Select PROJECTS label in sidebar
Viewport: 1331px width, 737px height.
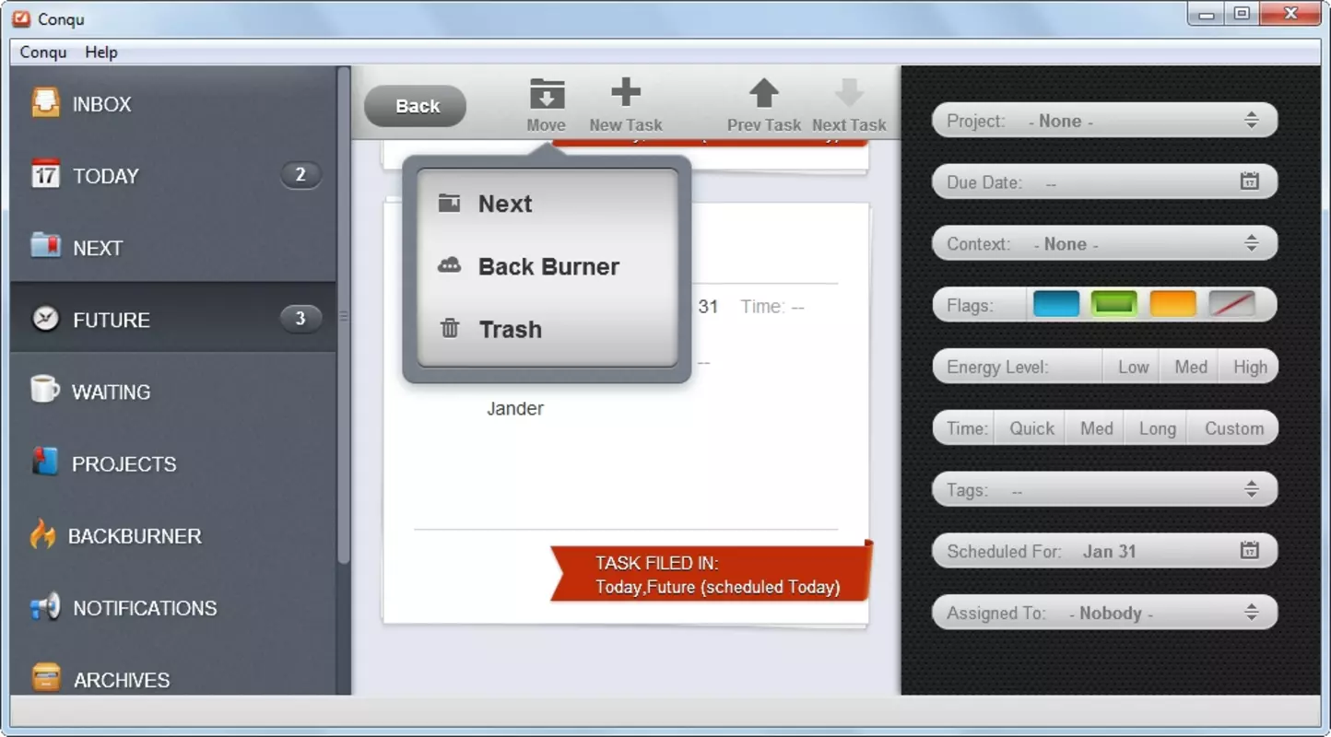click(x=124, y=463)
